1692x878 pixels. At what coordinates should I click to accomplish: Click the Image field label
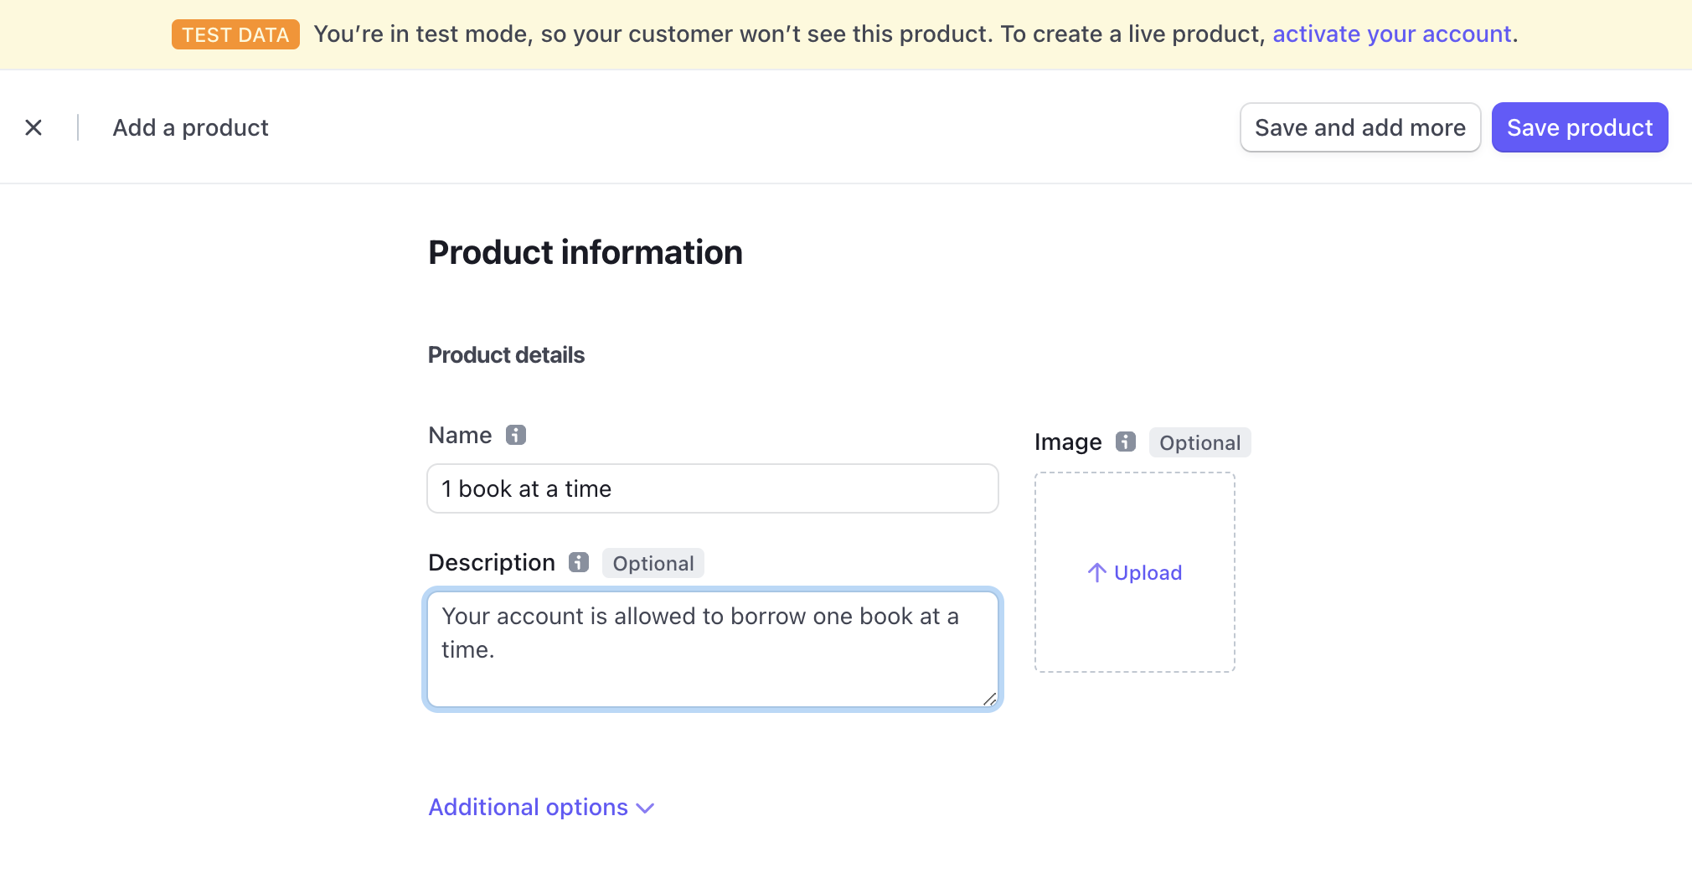point(1067,442)
